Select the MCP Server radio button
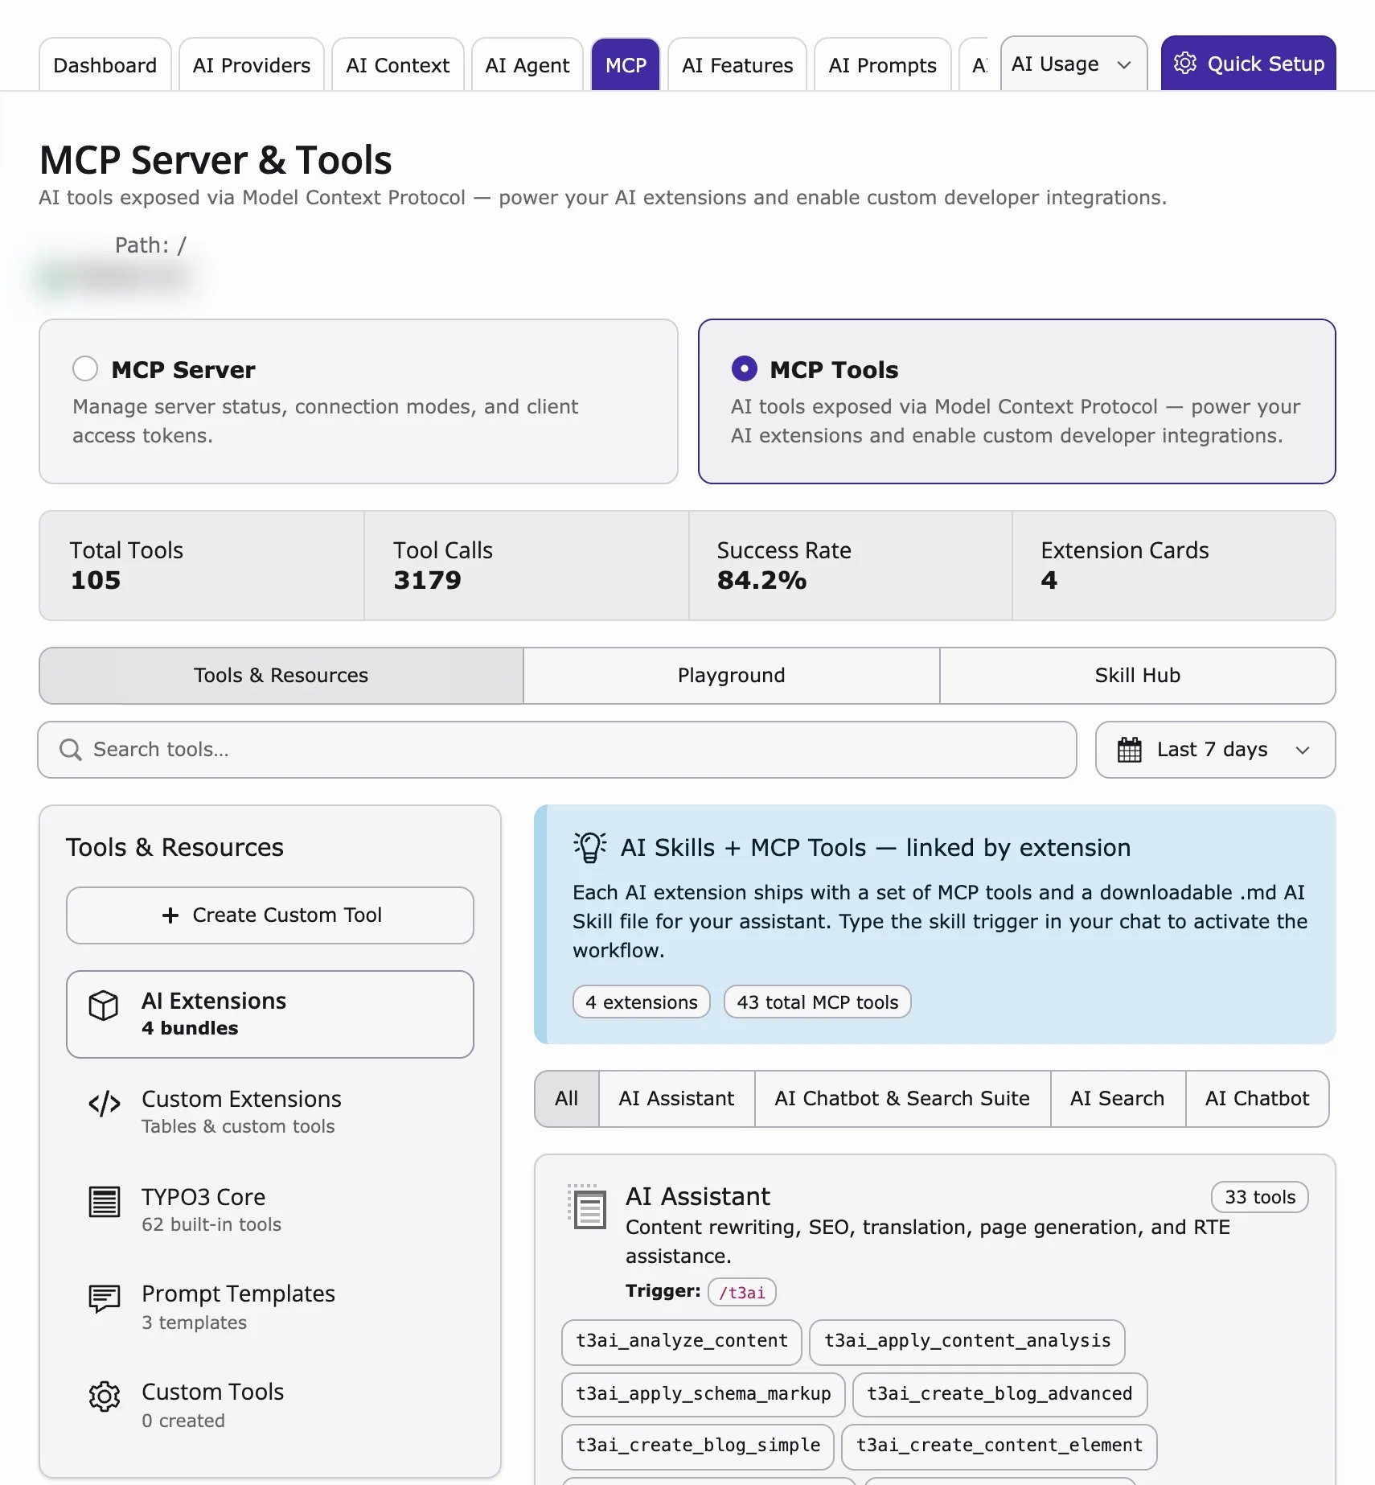1375x1485 pixels. [85, 368]
